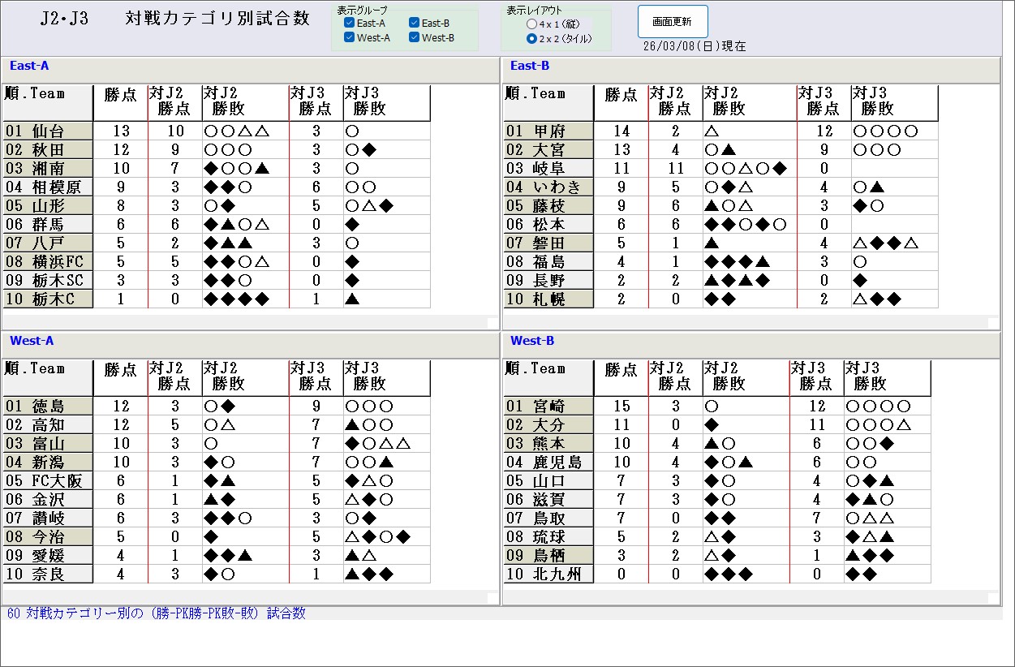Click the status bar text at bottom
This screenshot has height=667, width=1015.
point(157,613)
